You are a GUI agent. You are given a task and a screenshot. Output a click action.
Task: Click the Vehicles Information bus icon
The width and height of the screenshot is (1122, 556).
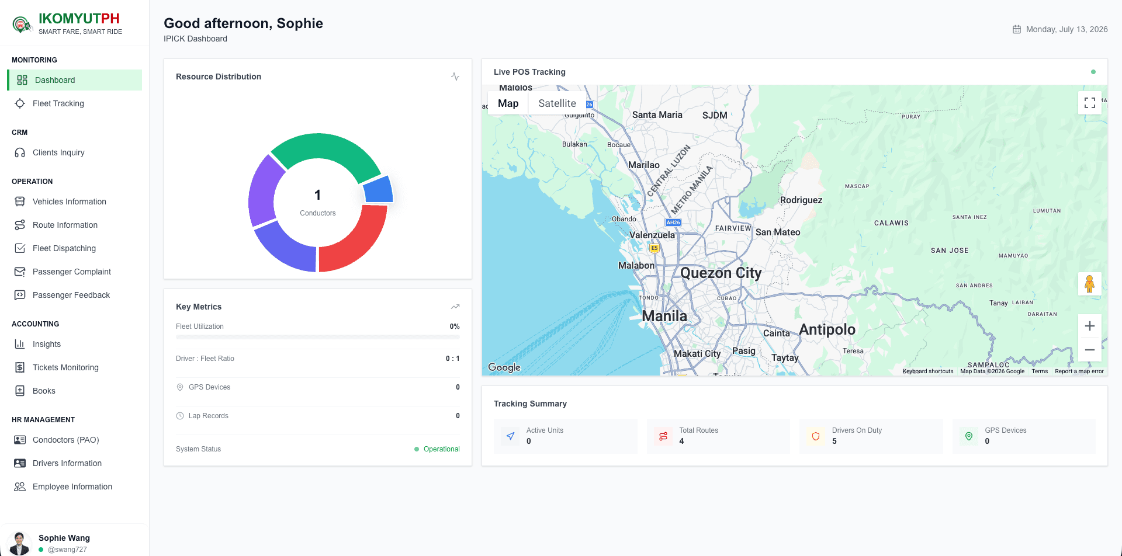pos(20,201)
